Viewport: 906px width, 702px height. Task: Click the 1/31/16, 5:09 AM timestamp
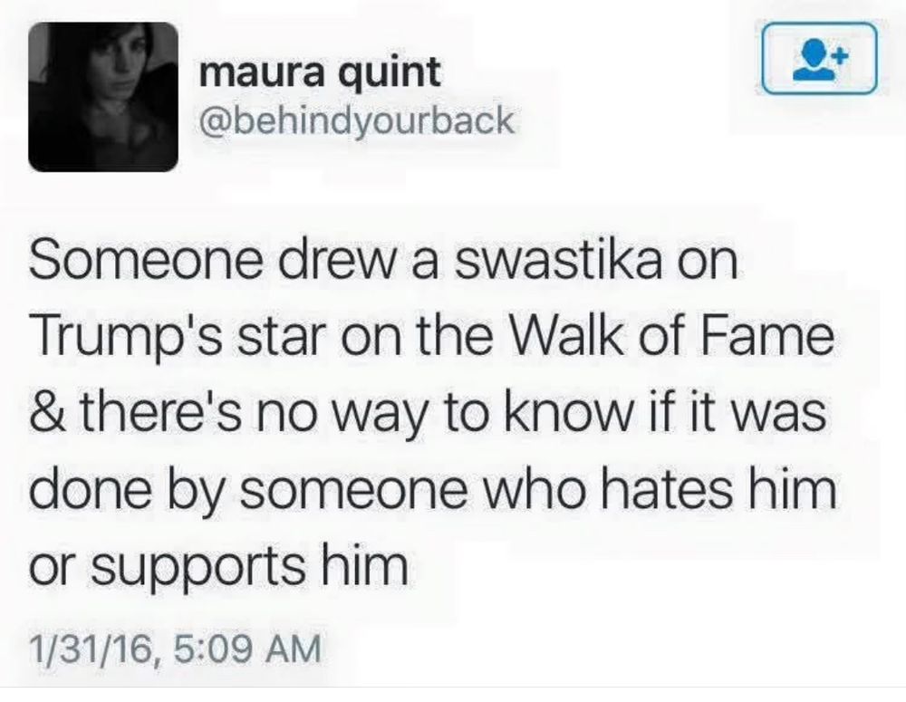pos(176,648)
